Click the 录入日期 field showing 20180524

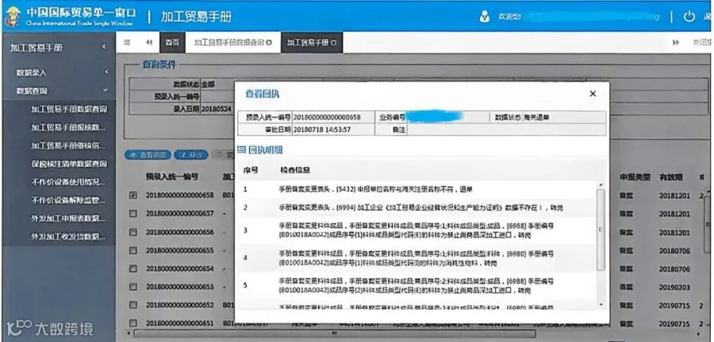pyautogui.click(x=217, y=108)
